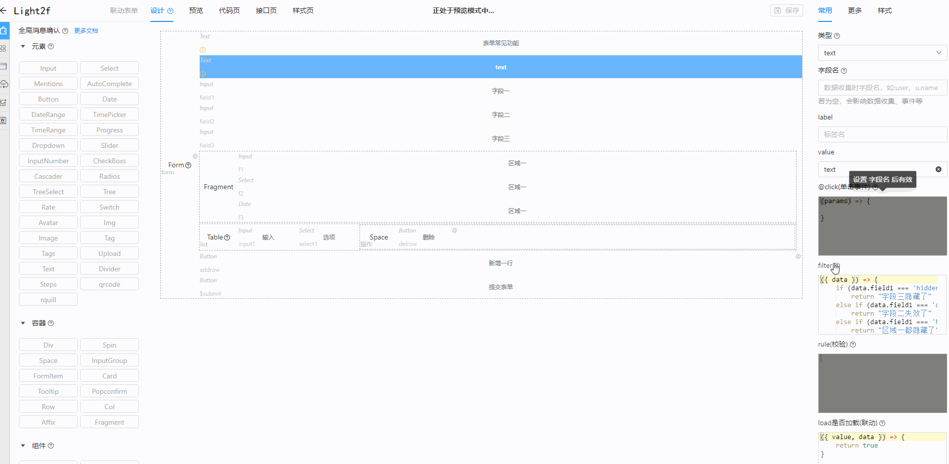Open the API cloud sidebar panel

coord(3,84)
